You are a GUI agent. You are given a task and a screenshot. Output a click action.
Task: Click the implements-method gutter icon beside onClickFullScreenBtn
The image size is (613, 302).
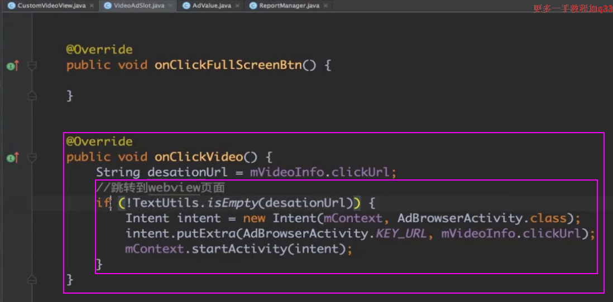[12, 66]
